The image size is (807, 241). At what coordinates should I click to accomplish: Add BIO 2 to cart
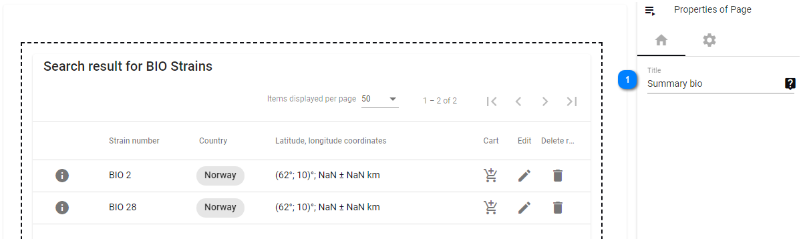coord(491,176)
